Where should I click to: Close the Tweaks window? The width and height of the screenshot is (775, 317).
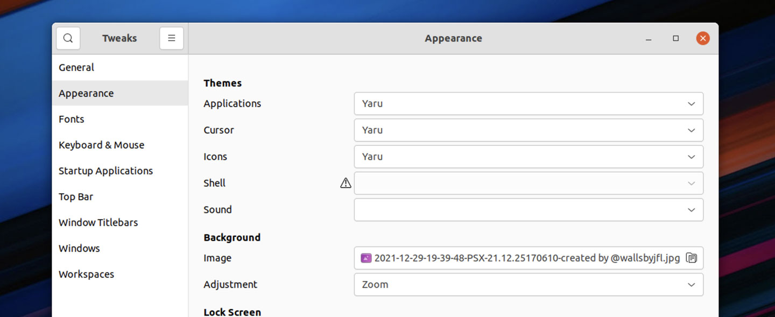(703, 38)
